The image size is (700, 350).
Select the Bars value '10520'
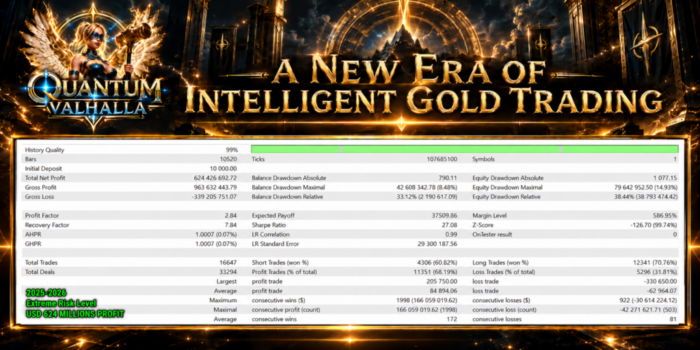click(x=229, y=159)
